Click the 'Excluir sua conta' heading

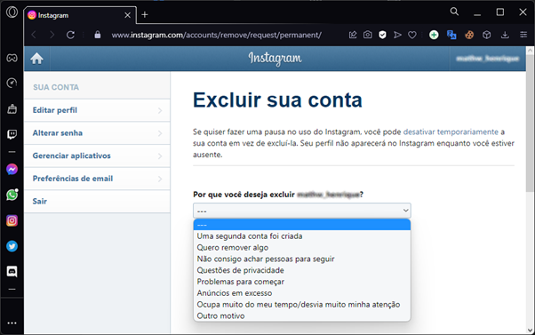pyautogui.click(x=277, y=100)
